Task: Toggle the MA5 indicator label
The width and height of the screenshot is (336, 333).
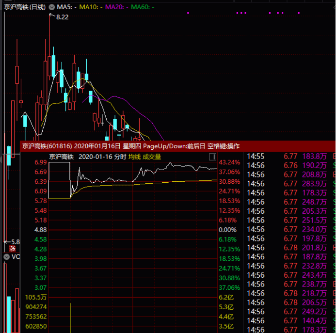Action: click(x=66, y=7)
